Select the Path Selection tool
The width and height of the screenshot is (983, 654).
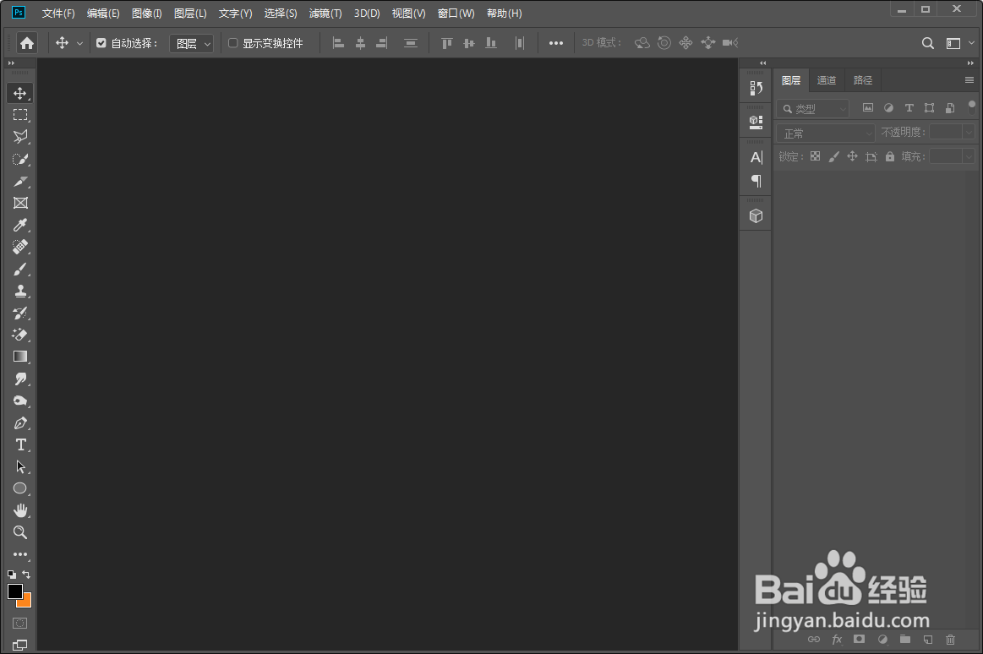(20, 466)
